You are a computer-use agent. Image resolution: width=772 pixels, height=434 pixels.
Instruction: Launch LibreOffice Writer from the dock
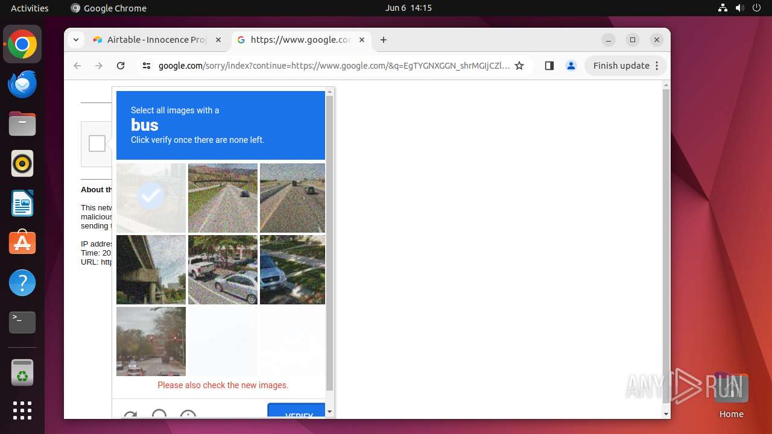click(x=22, y=203)
